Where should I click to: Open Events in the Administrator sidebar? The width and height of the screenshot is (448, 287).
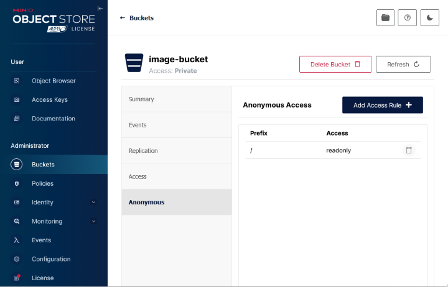[x=41, y=240]
